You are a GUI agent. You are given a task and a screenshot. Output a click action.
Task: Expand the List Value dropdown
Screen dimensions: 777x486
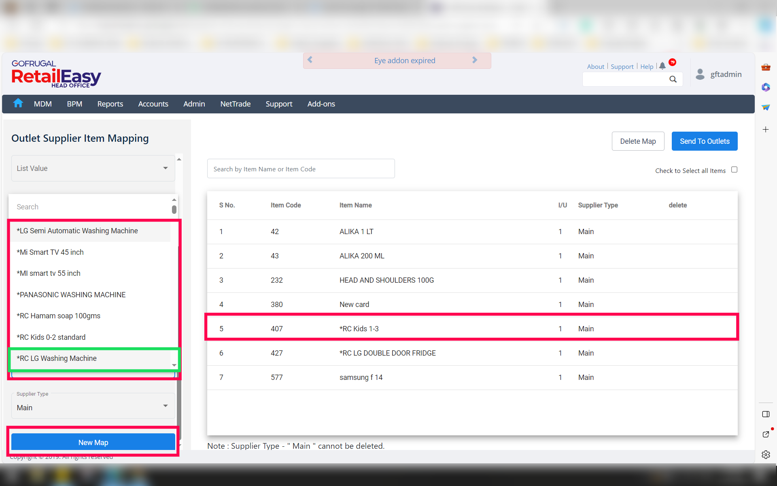click(x=93, y=168)
